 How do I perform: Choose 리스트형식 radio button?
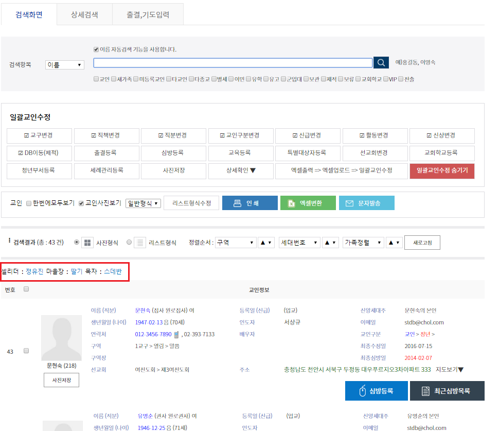pos(129,242)
